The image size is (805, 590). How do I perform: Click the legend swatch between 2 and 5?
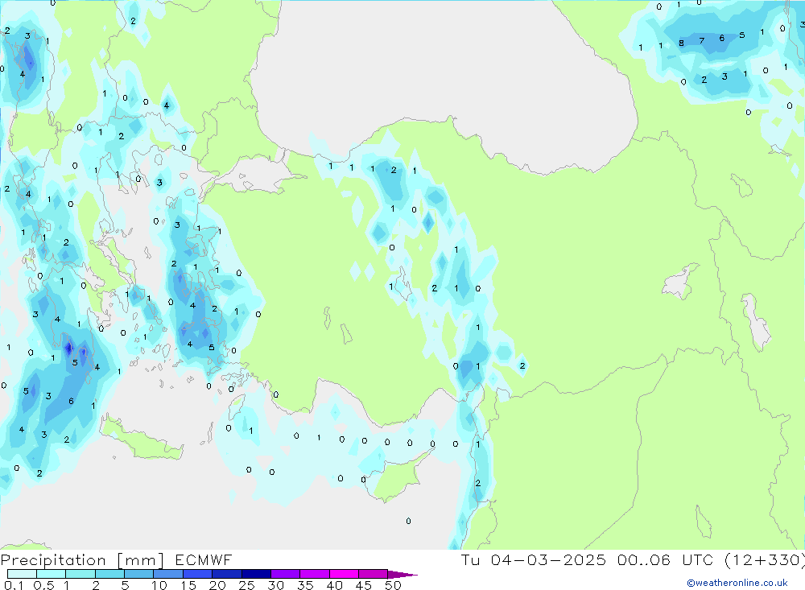pyautogui.click(x=109, y=574)
